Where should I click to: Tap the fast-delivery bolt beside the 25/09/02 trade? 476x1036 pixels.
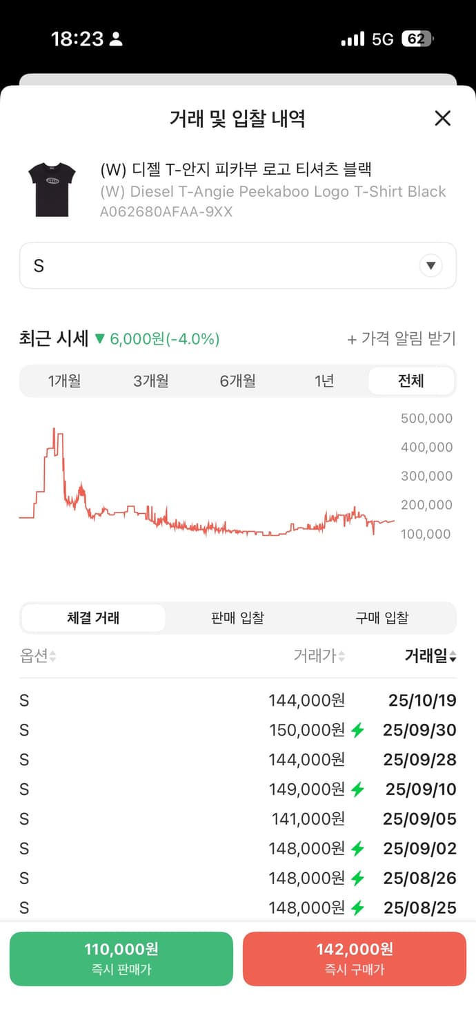pos(359,848)
